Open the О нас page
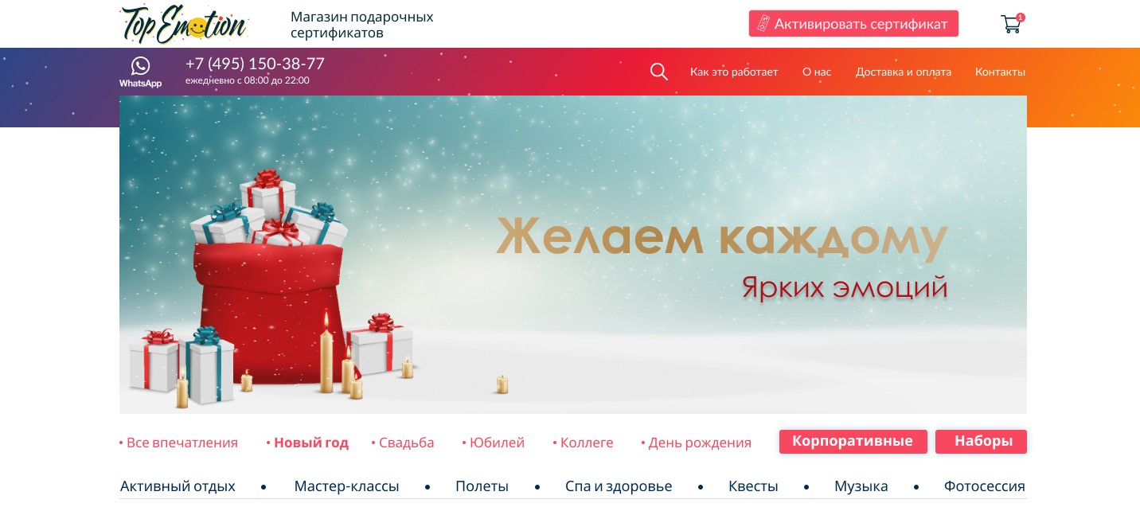This screenshot has height=511, width=1140. [817, 72]
